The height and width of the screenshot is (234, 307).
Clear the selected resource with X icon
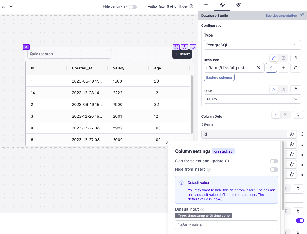click(x=259, y=68)
